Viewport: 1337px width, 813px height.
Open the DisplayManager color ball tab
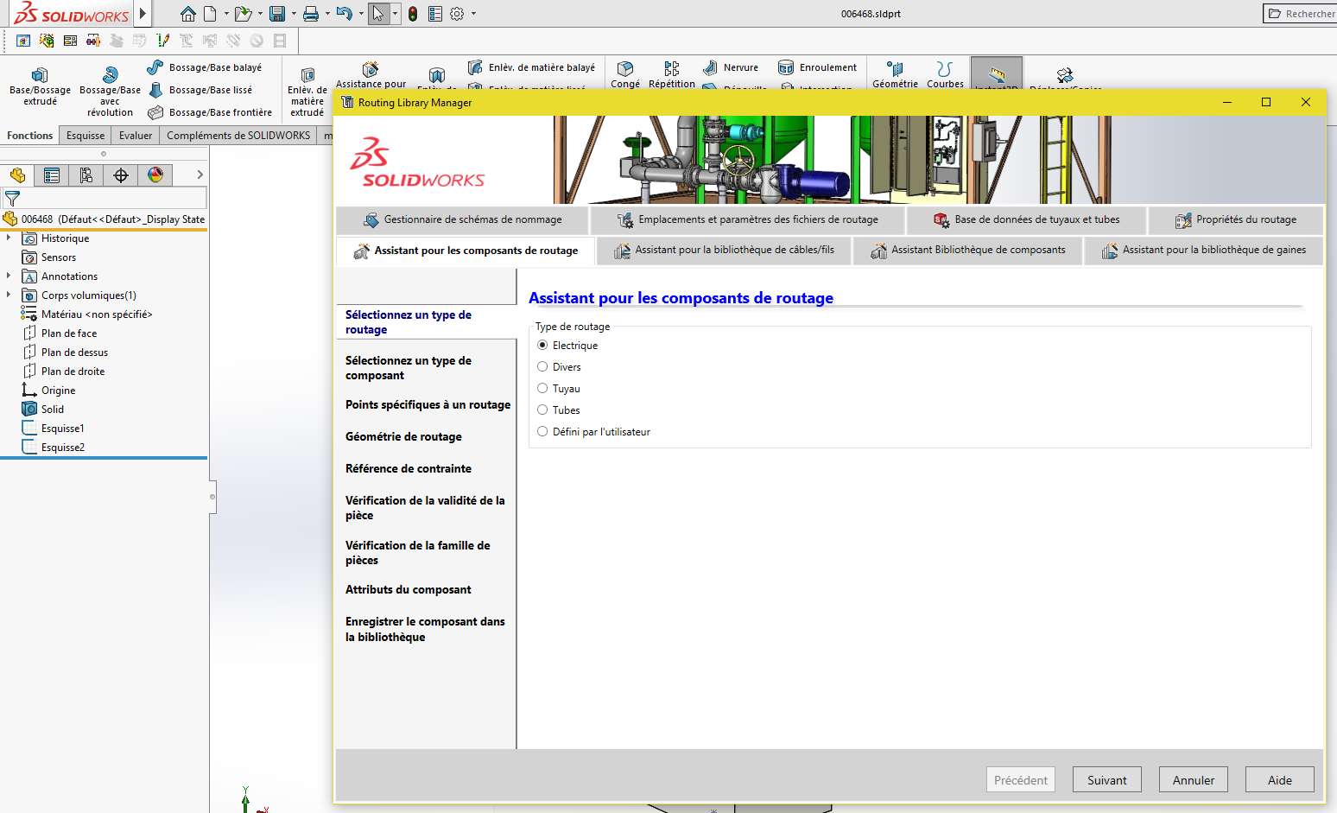[x=155, y=175]
